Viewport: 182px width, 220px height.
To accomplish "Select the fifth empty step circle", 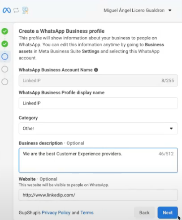I will pos(5,82).
